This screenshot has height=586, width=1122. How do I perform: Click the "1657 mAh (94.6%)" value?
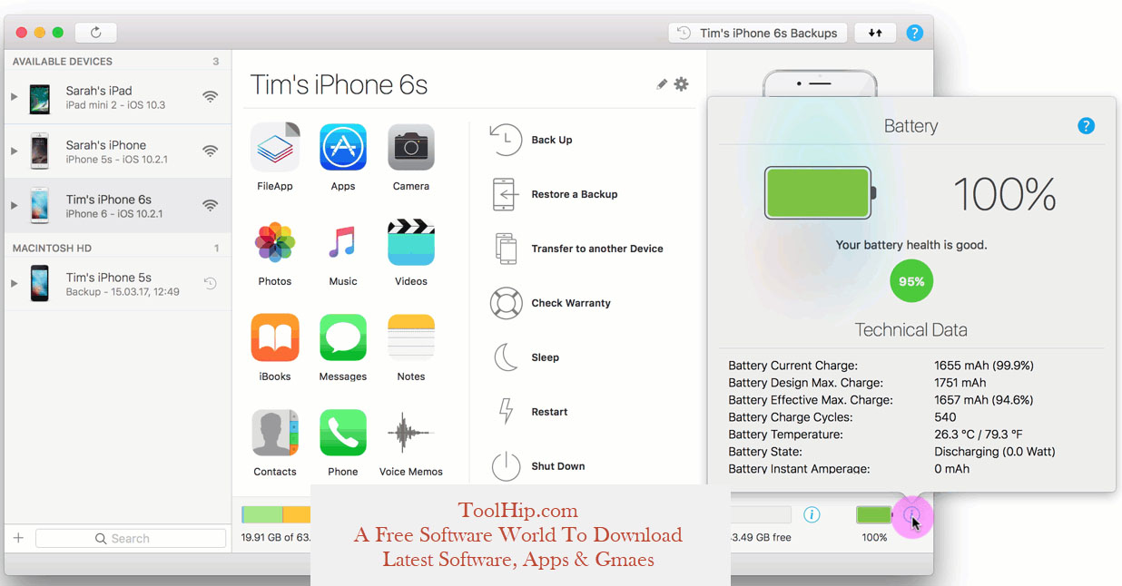coord(984,400)
